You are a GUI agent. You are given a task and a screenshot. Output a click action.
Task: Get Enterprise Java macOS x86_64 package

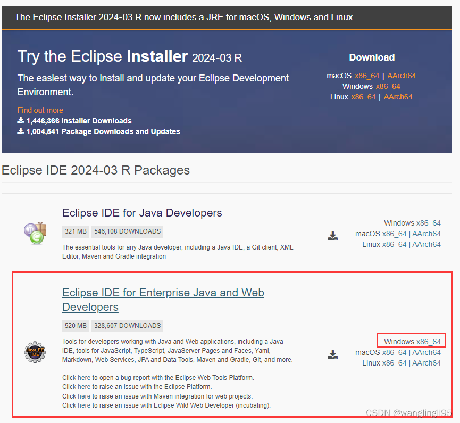[394, 352]
